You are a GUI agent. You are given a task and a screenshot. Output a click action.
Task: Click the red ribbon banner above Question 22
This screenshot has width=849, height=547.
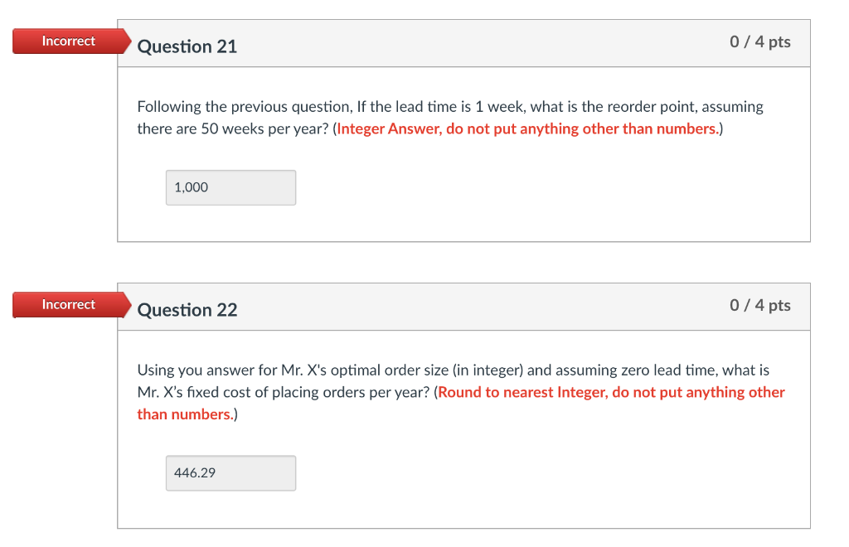(x=69, y=304)
